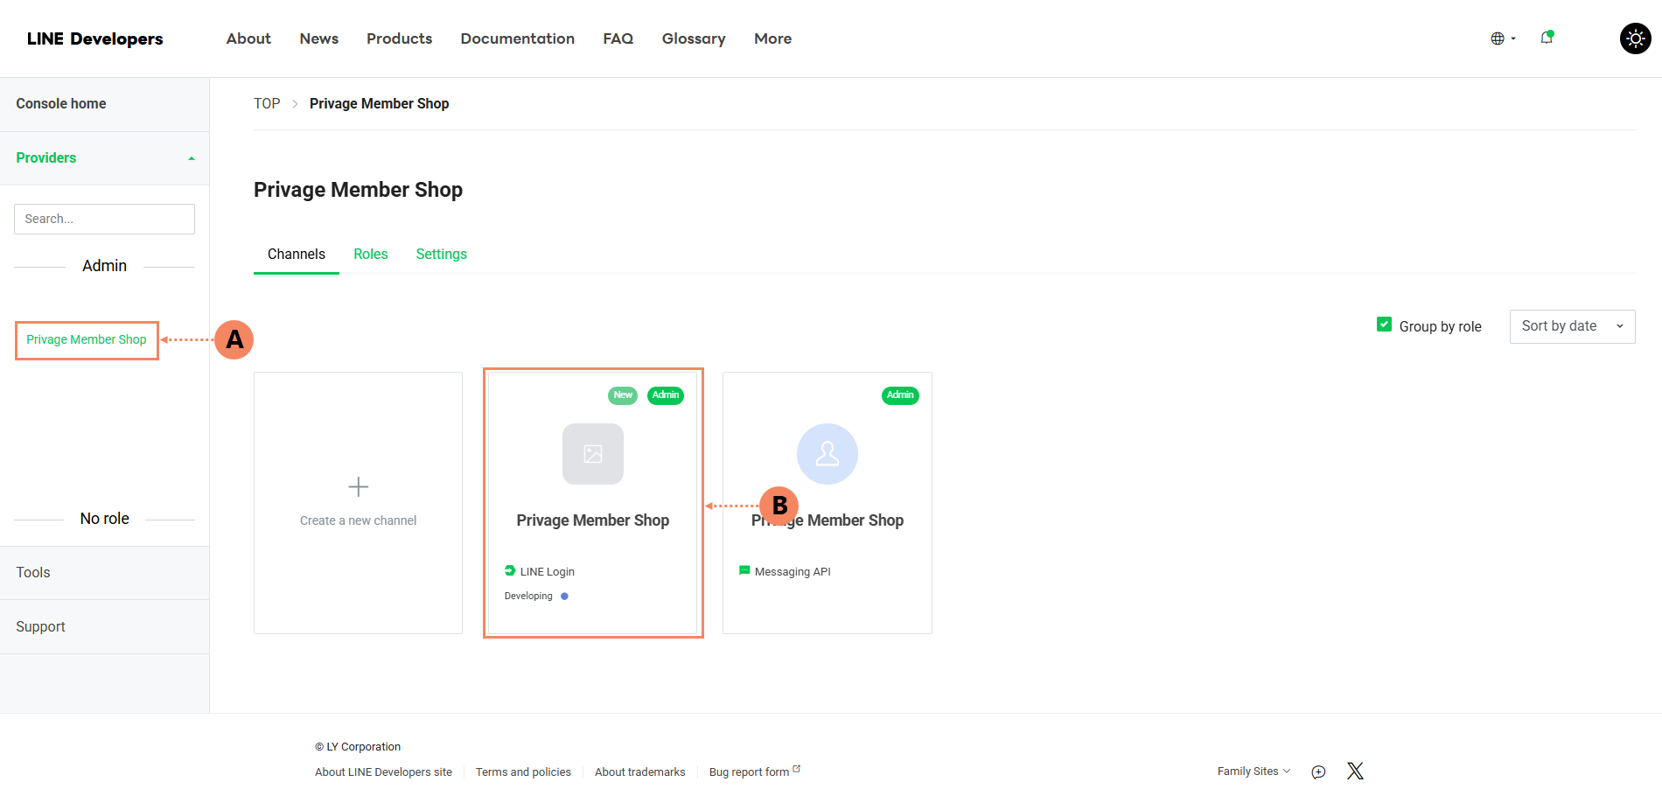The height and width of the screenshot is (796, 1662).
Task: Click the footer chat bubble icon
Action: pyautogui.click(x=1318, y=772)
